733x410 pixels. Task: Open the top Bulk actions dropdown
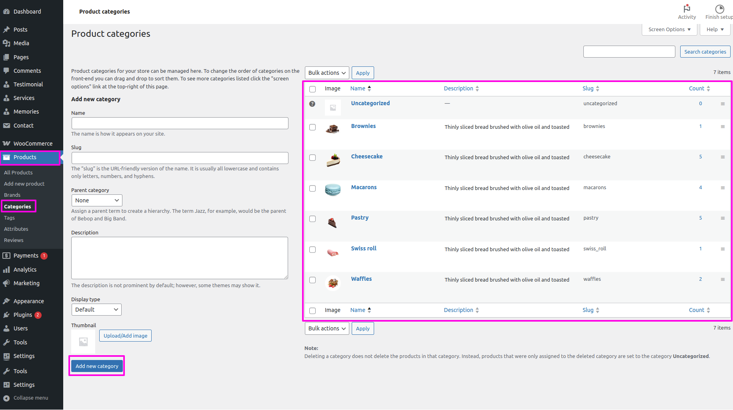326,73
